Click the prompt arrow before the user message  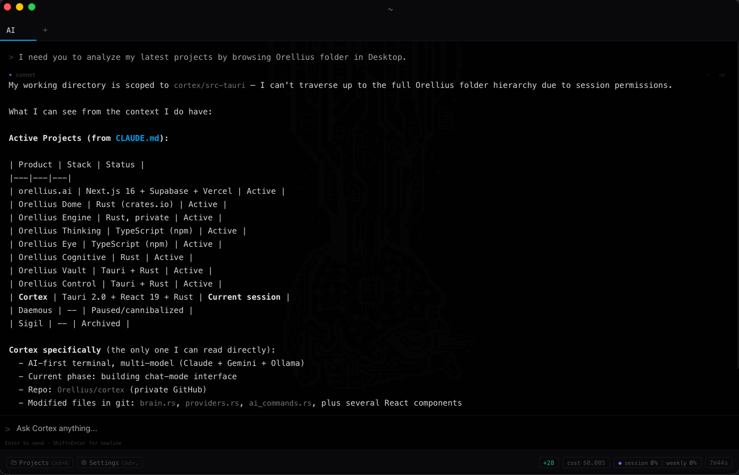pos(10,57)
